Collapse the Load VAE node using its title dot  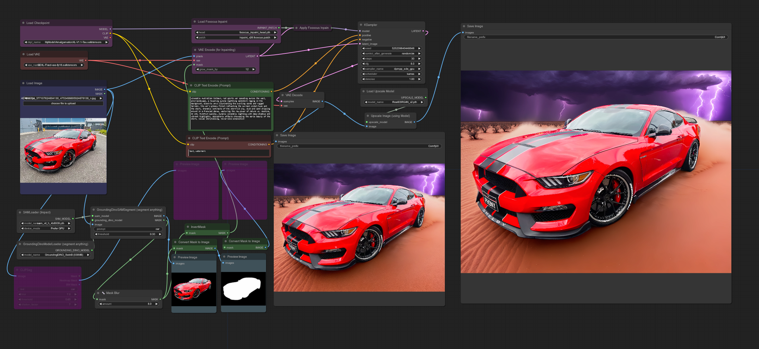[23, 54]
